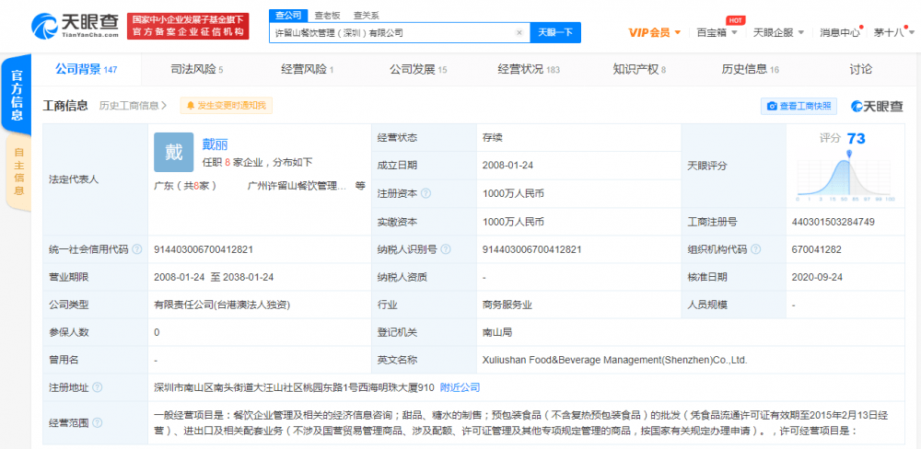Switch to 经营状况 tab
921x449 pixels.
(529, 70)
